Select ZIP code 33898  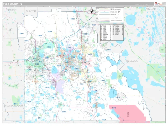coord(102,81)
